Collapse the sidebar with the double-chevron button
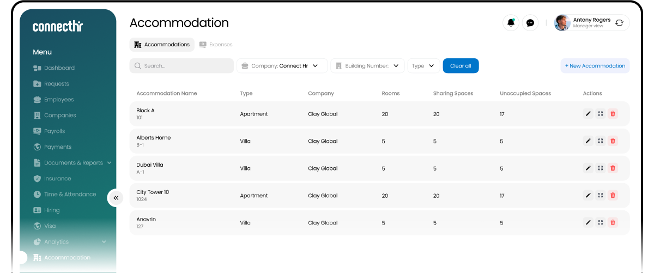 pos(116,198)
